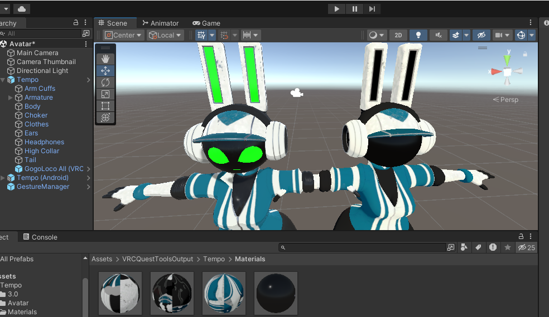Image resolution: width=549 pixels, height=317 pixels.
Task: Click the red X axis gizmo cone
Action: (496, 72)
